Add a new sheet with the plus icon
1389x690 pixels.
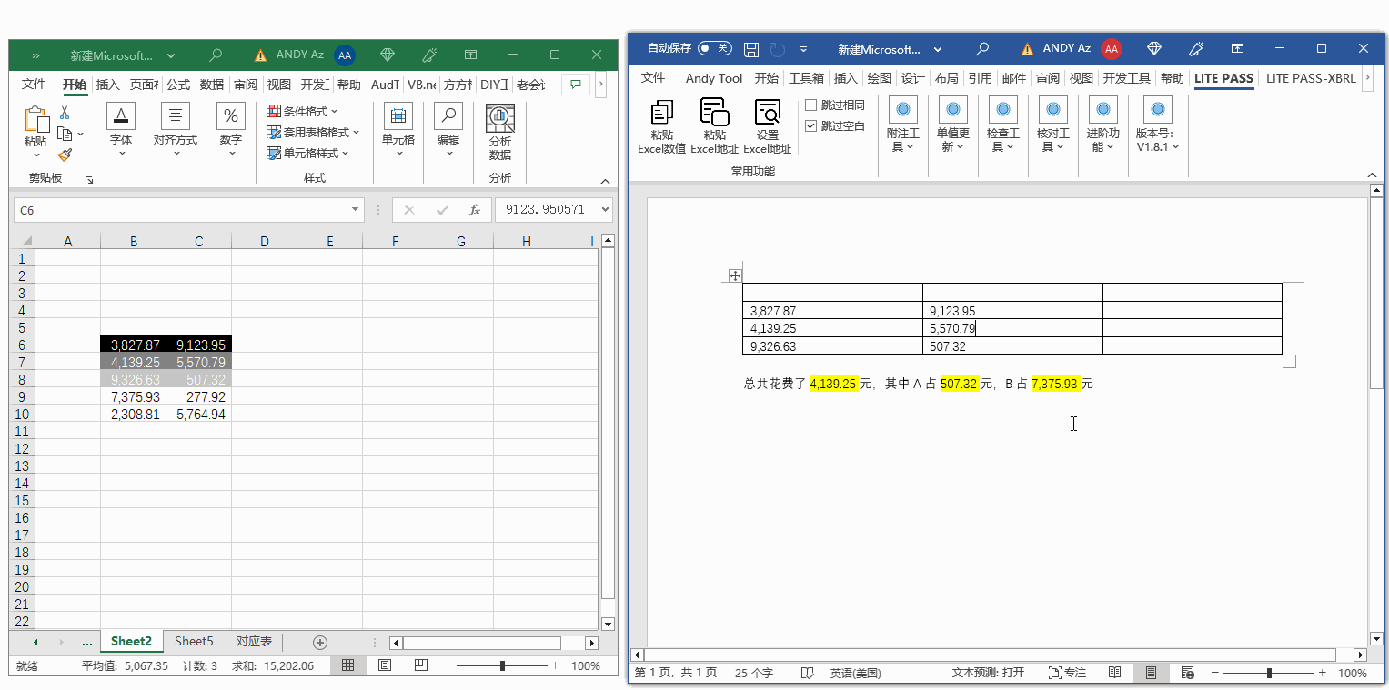tap(319, 642)
